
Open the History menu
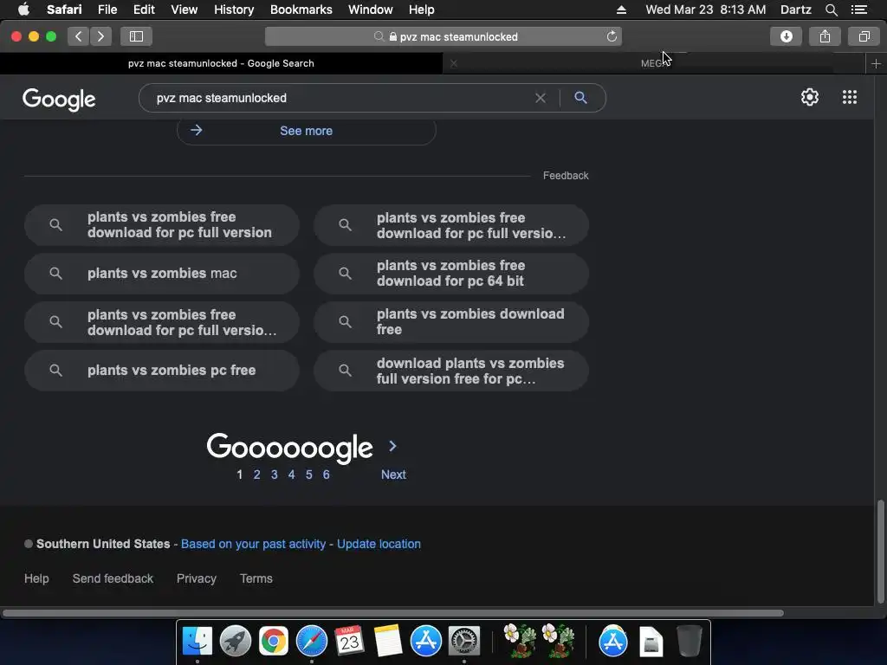point(234,10)
